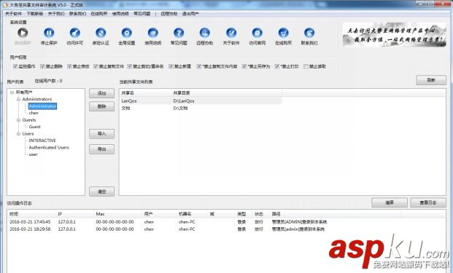Click the 在线购买 shopping-cart toolbar icon

[284, 33]
